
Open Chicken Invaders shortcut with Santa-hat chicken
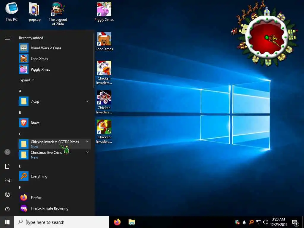(104, 73)
